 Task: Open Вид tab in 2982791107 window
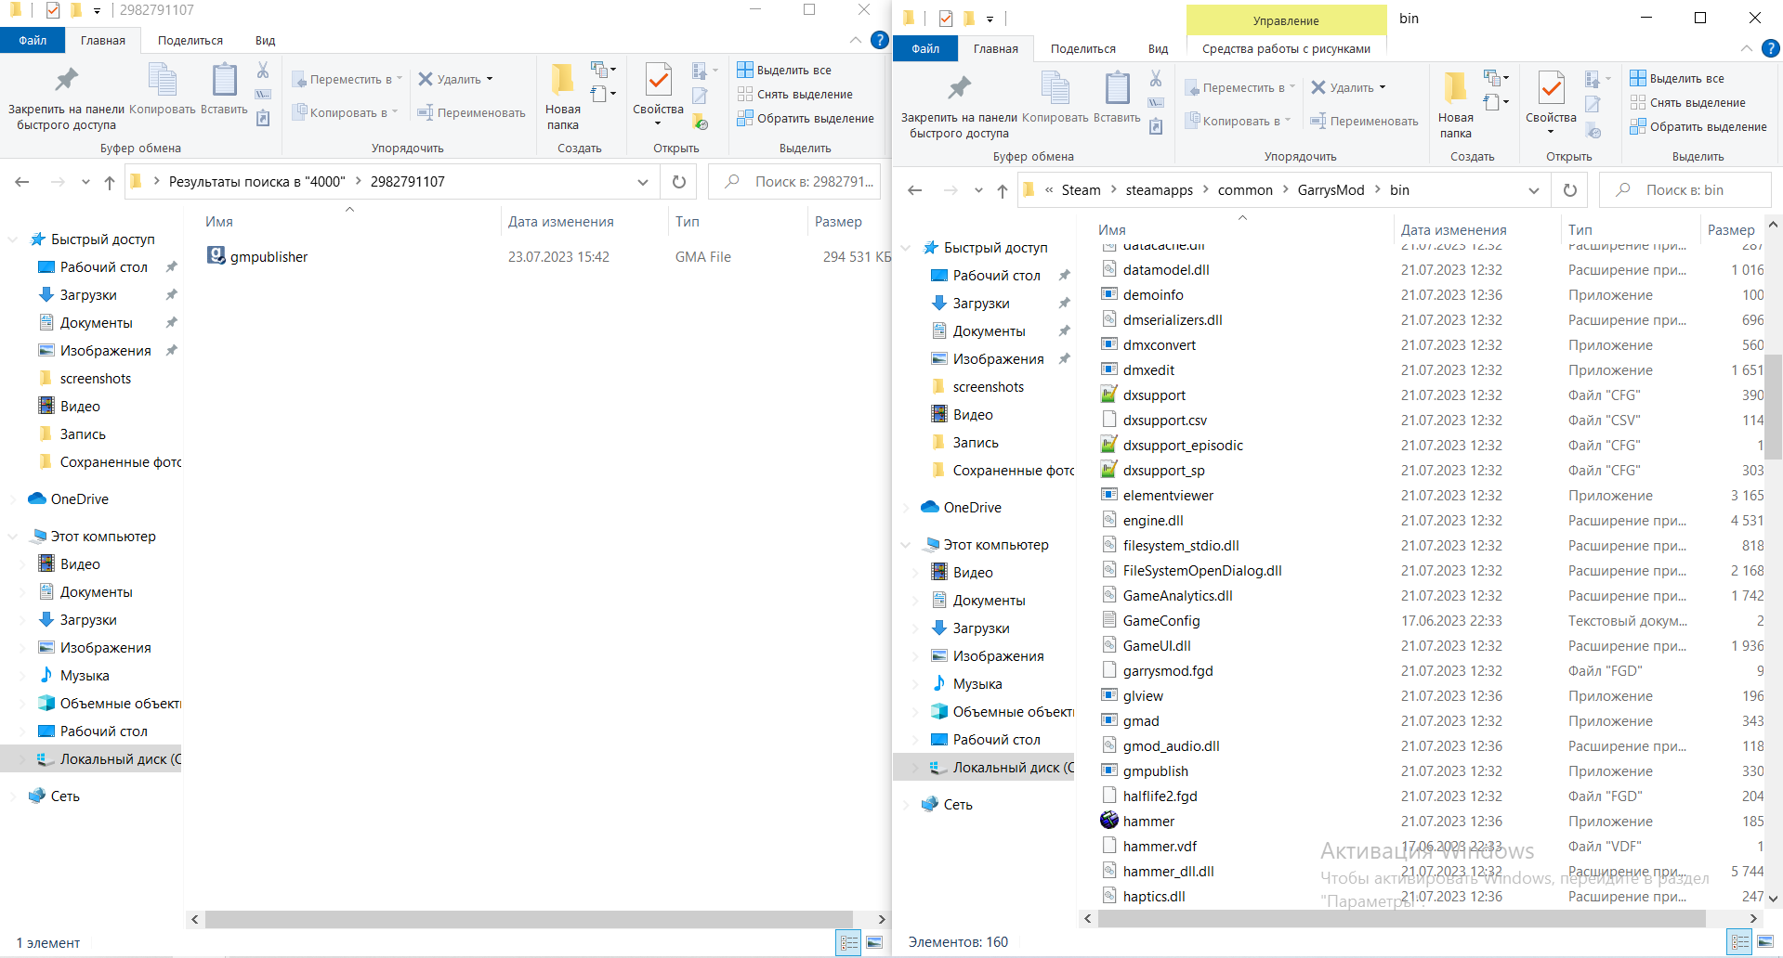tap(266, 40)
